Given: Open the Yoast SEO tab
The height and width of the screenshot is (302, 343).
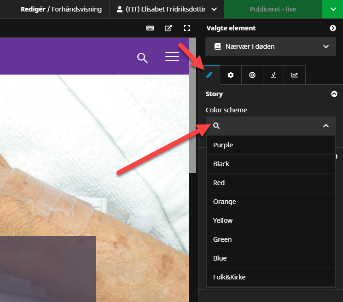Looking at the screenshot, I should coord(273,75).
